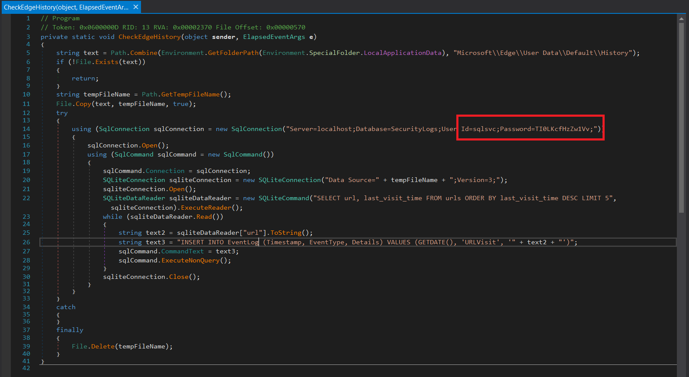The height and width of the screenshot is (377, 689).
Task: Click ExecuteReader on the wrapped line
Action: pos(206,208)
